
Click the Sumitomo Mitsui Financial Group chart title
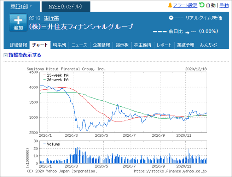pyautogui.click(x=66, y=69)
